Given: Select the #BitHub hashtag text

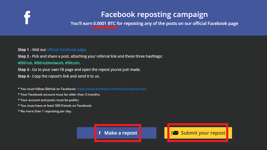Looking at the screenshot, I should tap(25, 63).
